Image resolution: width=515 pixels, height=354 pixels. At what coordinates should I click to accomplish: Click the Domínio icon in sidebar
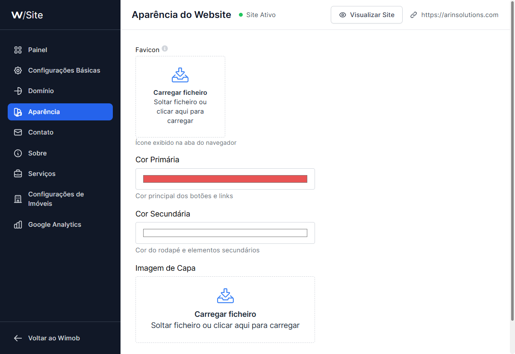click(18, 91)
